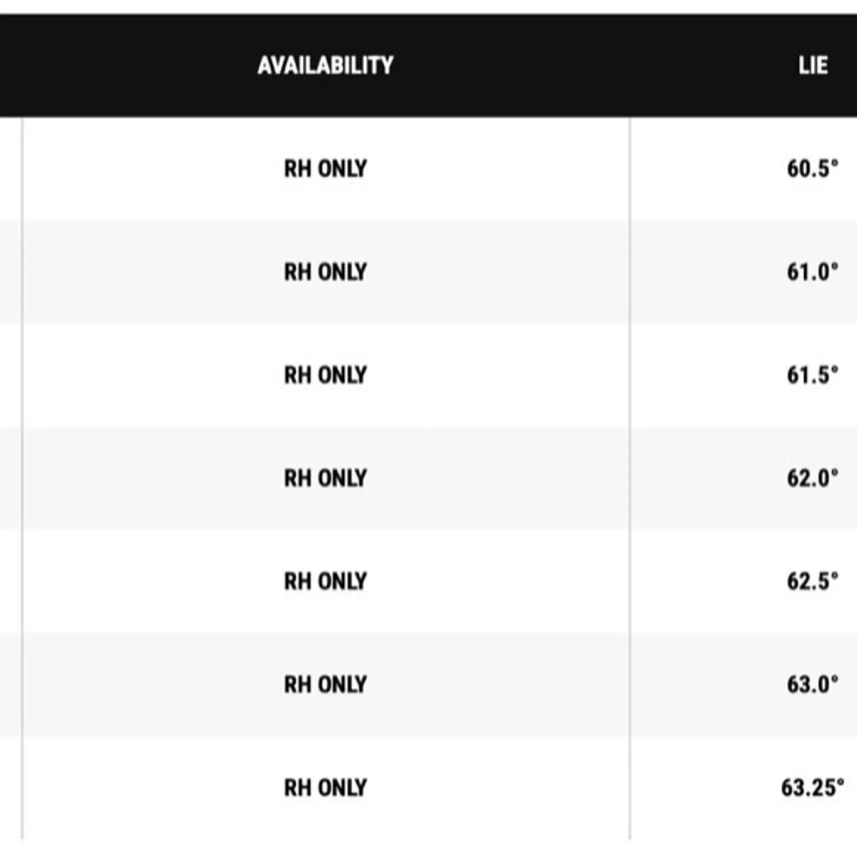Click RH ONLY in the 63.25° row

[x=325, y=787]
